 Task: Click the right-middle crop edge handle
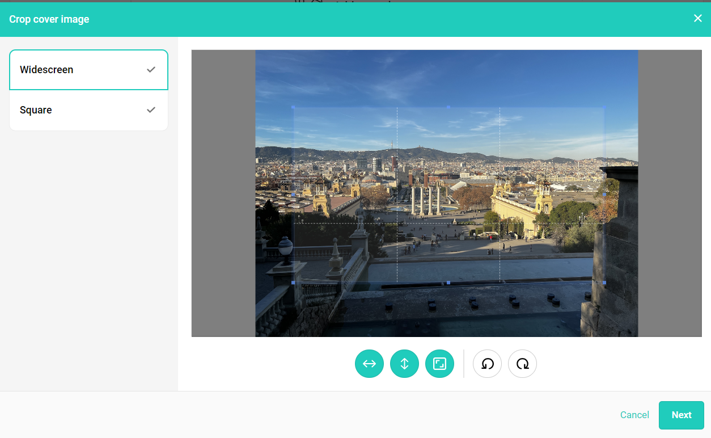click(604, 195)
